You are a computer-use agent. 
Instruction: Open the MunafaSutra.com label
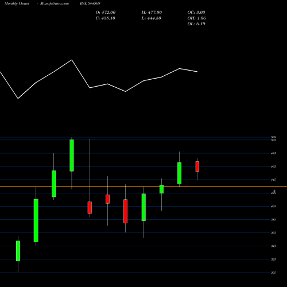coord(55,3)
